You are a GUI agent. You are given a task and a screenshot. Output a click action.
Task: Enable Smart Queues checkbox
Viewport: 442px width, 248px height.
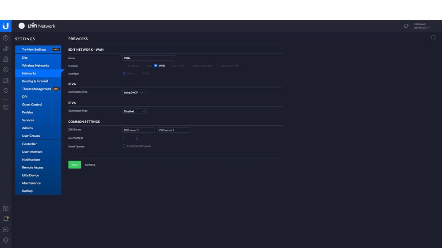[x=124, y=146]
